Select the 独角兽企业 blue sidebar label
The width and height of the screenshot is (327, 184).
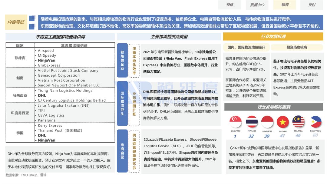click(x=122, y=60)
